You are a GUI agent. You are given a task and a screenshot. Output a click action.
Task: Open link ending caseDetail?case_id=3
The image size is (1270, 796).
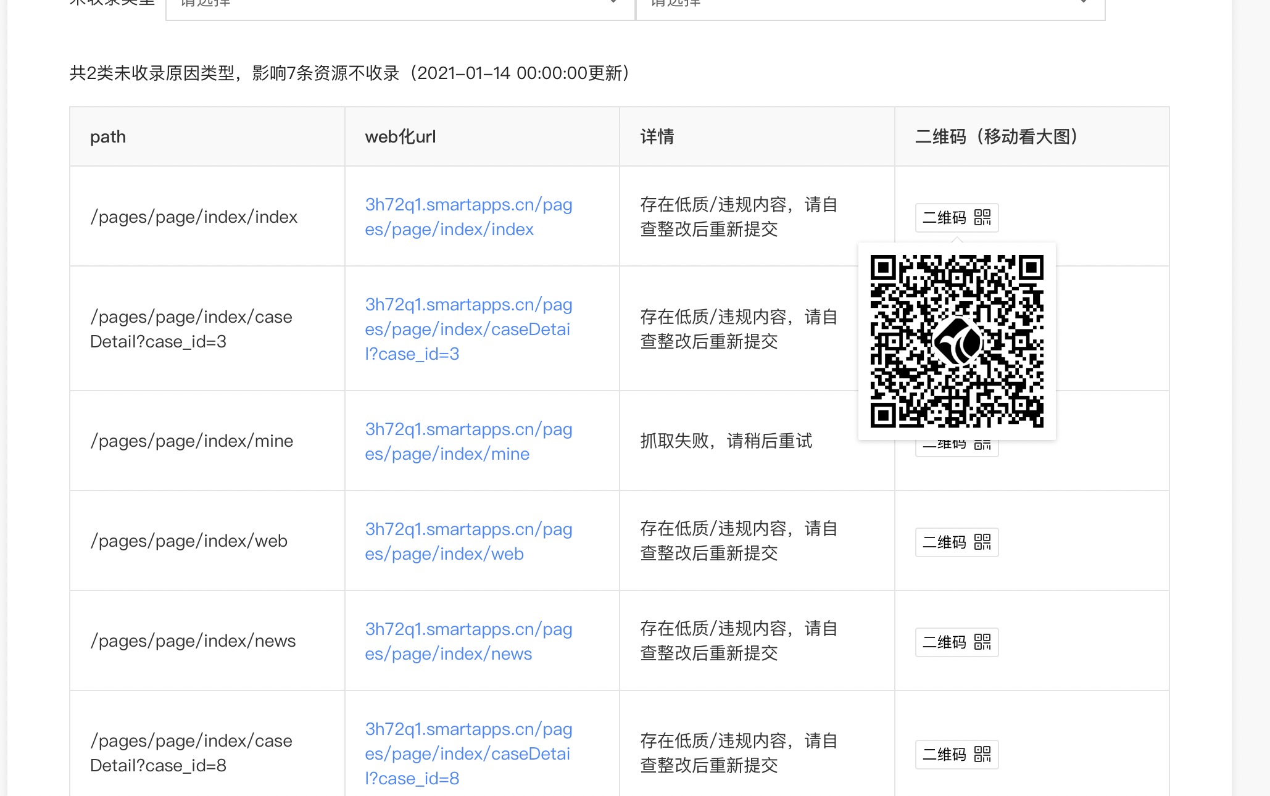coord(468,329)
